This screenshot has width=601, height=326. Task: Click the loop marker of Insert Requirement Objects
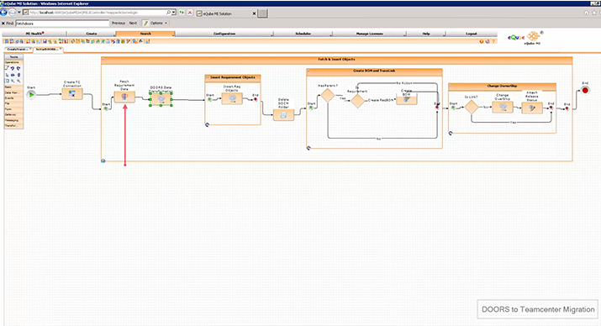(208, 124)
